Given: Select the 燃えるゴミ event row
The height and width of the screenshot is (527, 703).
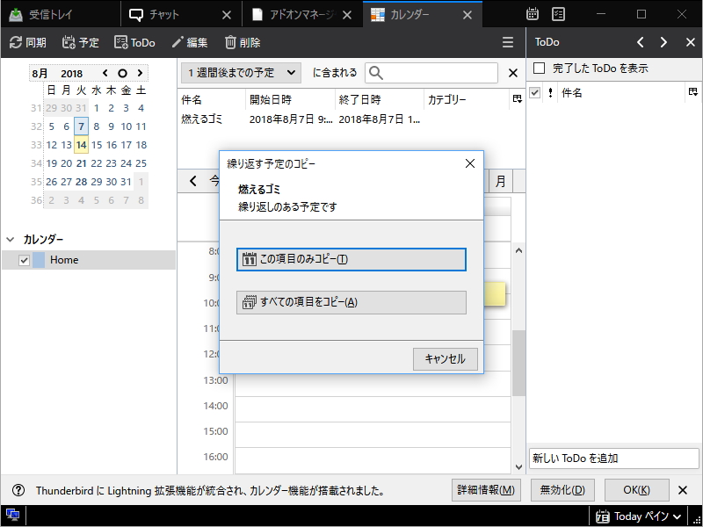Looking at the screenshot, I should (x=351, y=119).
